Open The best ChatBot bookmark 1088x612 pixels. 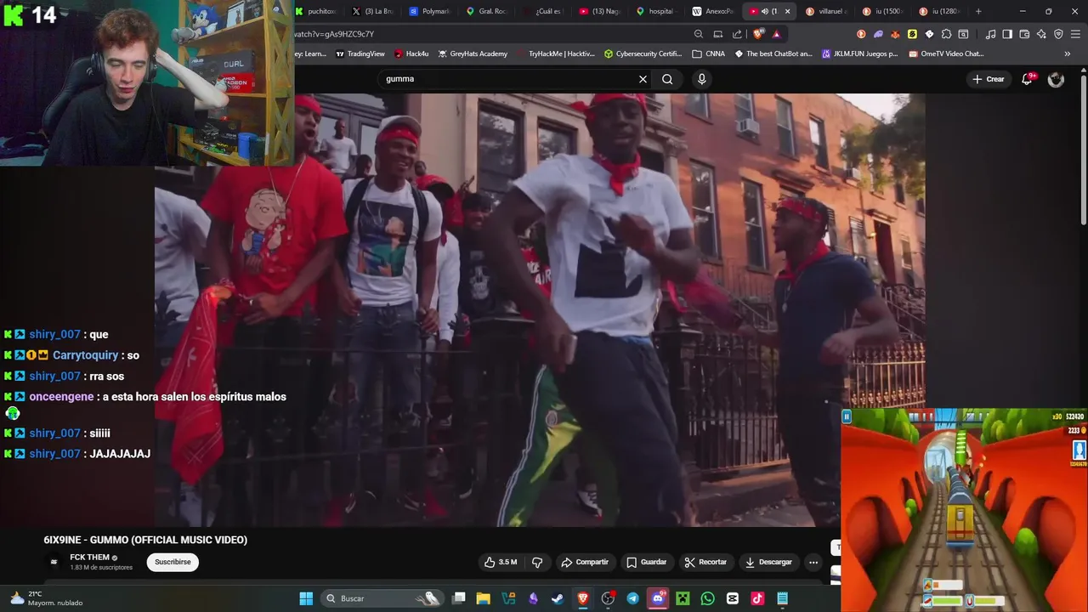click(x=773, y=54)
